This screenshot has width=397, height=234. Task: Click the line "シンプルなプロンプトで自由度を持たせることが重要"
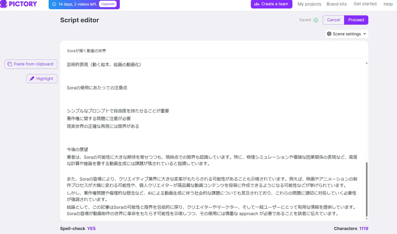pyautogui.click(x=118, y=111)
